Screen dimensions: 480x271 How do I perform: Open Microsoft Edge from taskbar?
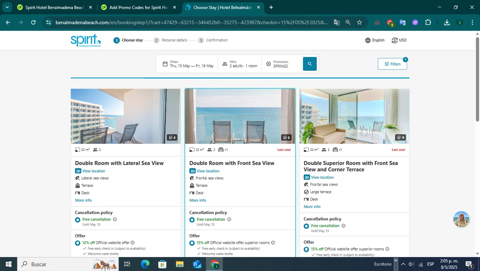pyautogui.click(x=145, y=264)
